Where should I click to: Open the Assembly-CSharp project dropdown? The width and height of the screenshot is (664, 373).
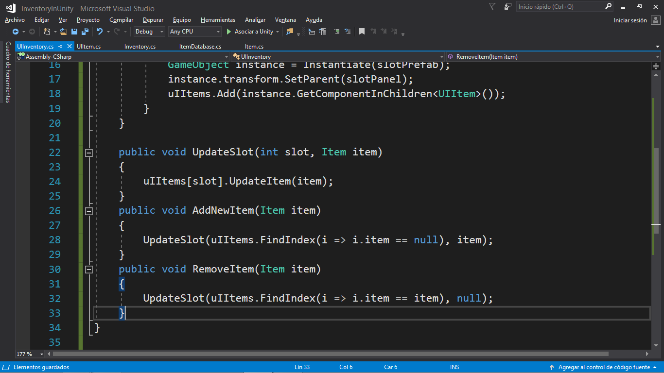pyautogui.click(x=122, y=57)
